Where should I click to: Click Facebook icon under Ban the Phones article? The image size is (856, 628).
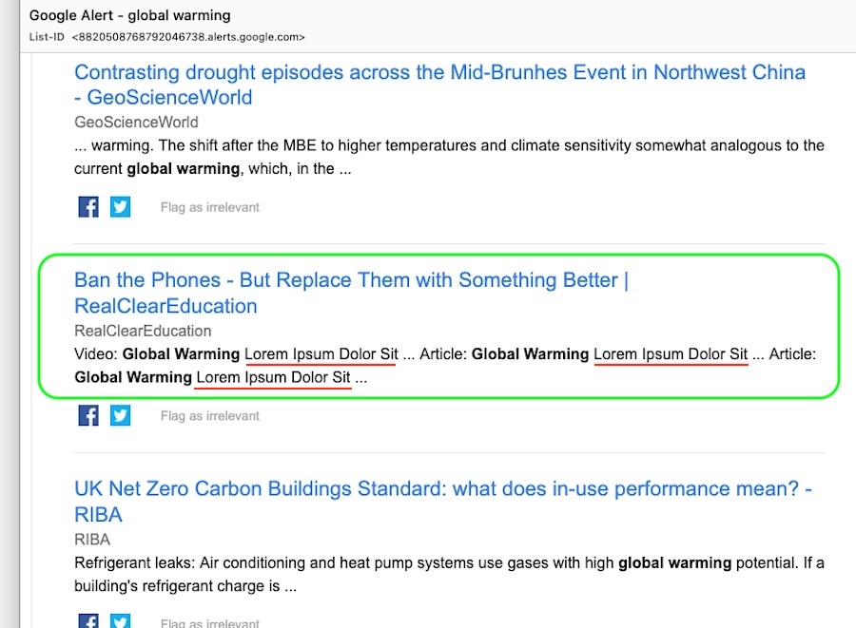[x=88, y=415]
